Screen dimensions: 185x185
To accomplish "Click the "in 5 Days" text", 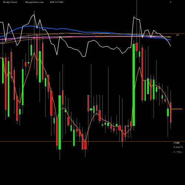I will tap(178, 152).
